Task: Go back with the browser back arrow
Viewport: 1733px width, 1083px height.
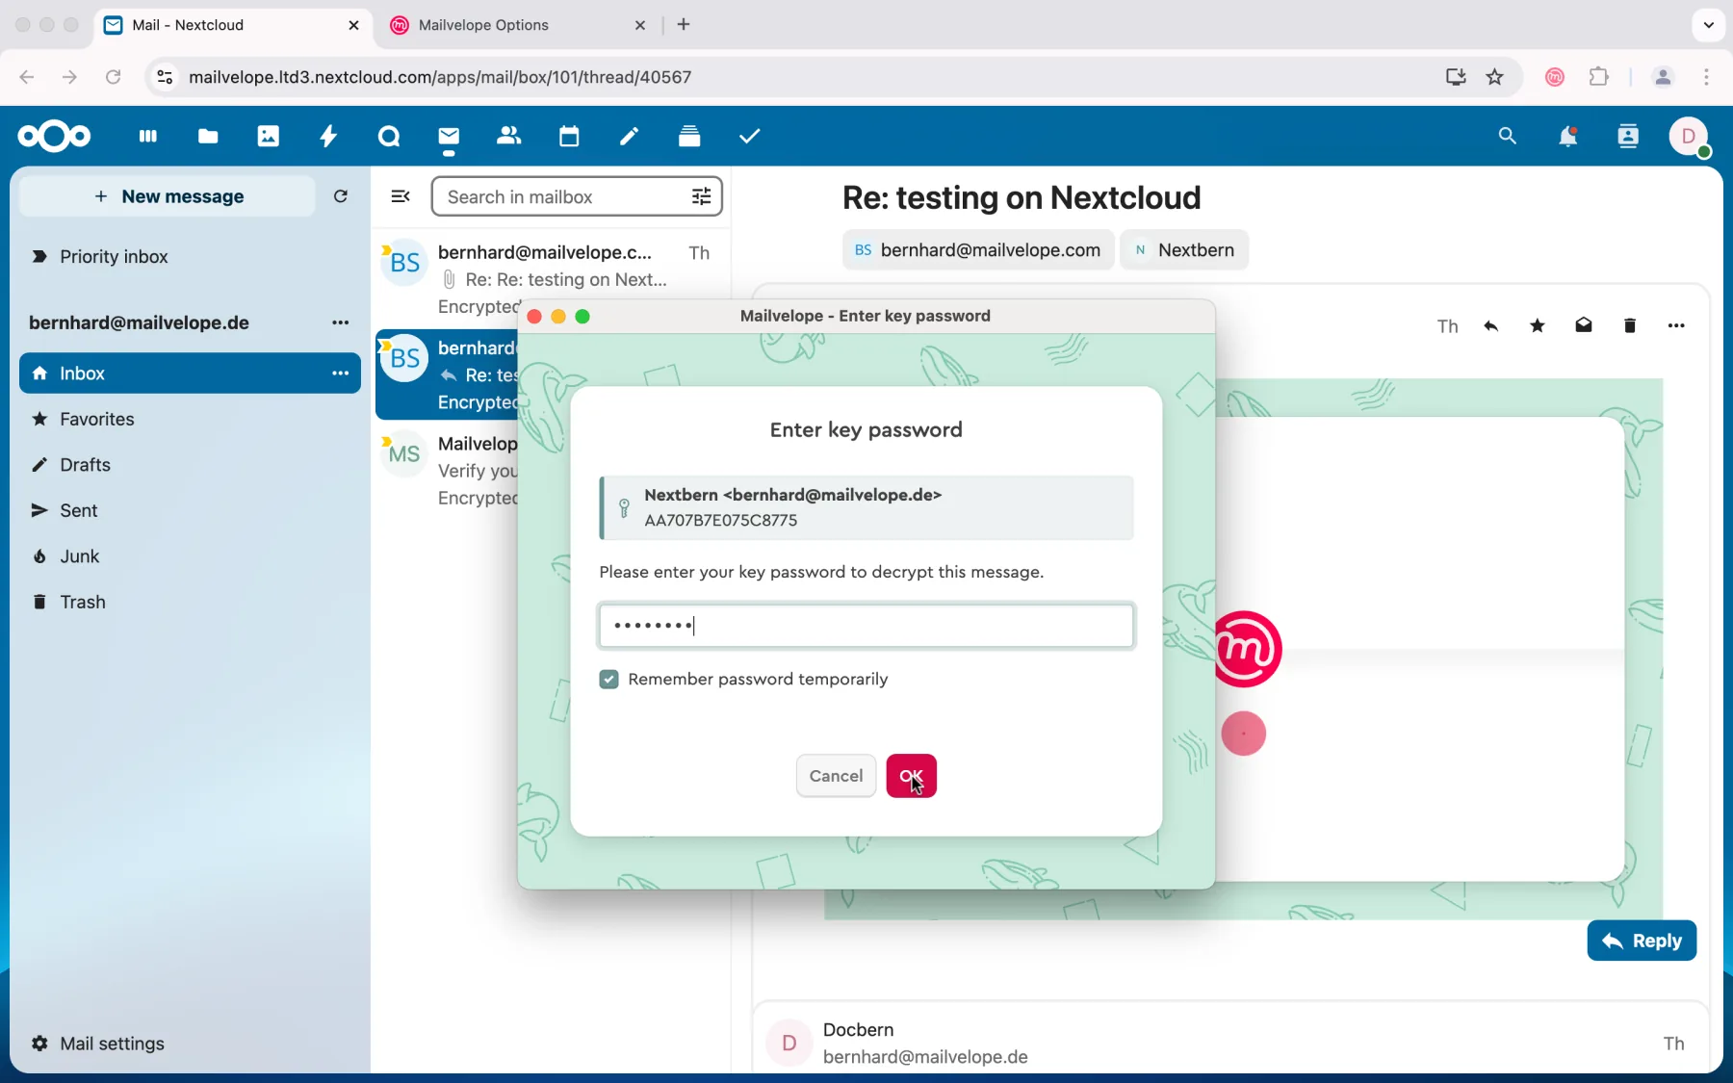Action: tap(26, 77)
